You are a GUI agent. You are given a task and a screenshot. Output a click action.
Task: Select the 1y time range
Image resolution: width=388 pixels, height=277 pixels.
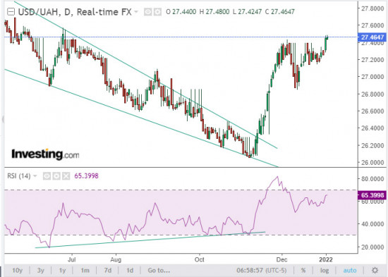pos(62,271)
